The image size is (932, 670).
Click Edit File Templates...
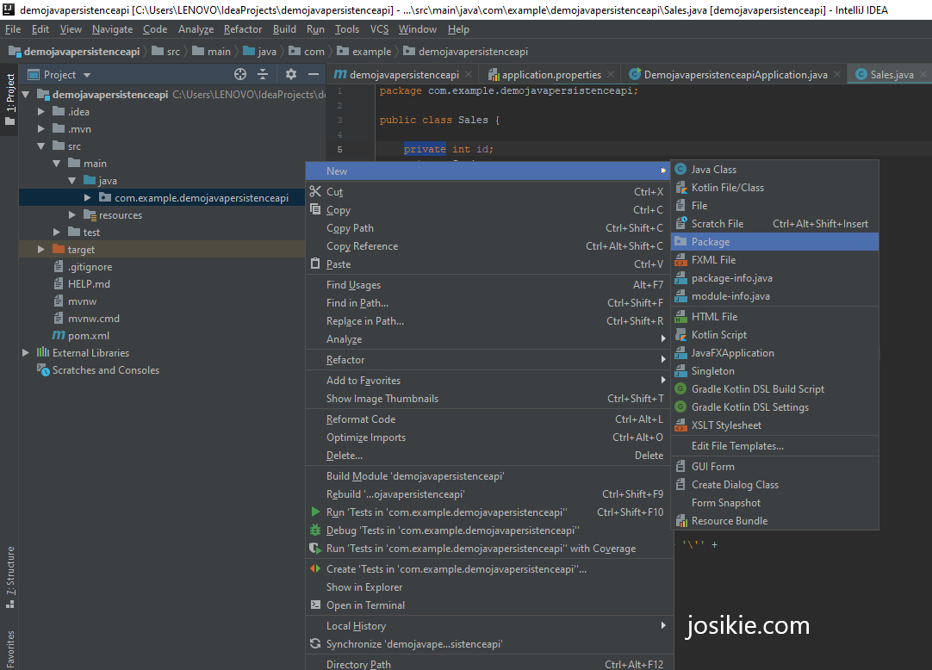pyautogui.click(x=738, y=445)
